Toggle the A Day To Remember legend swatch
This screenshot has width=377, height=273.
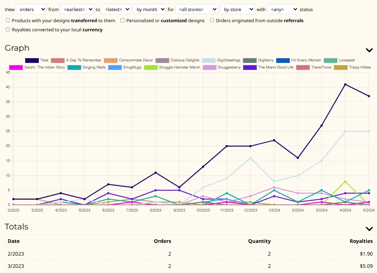pos(58,60)
